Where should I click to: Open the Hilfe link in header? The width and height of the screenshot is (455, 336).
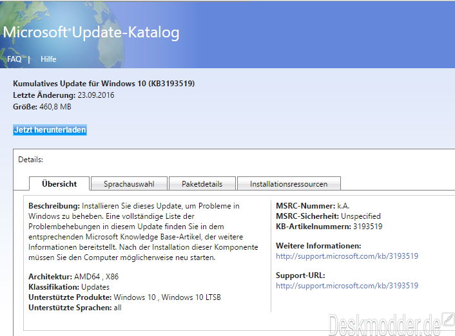click(48, 59)
